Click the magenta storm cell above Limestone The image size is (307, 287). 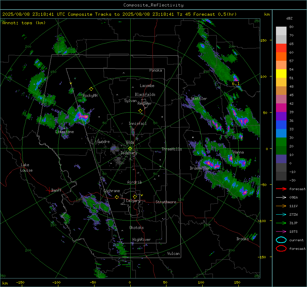coord(82,116)
